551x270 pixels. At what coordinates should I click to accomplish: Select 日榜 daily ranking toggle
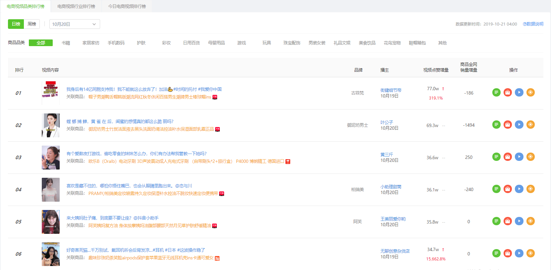16,24
